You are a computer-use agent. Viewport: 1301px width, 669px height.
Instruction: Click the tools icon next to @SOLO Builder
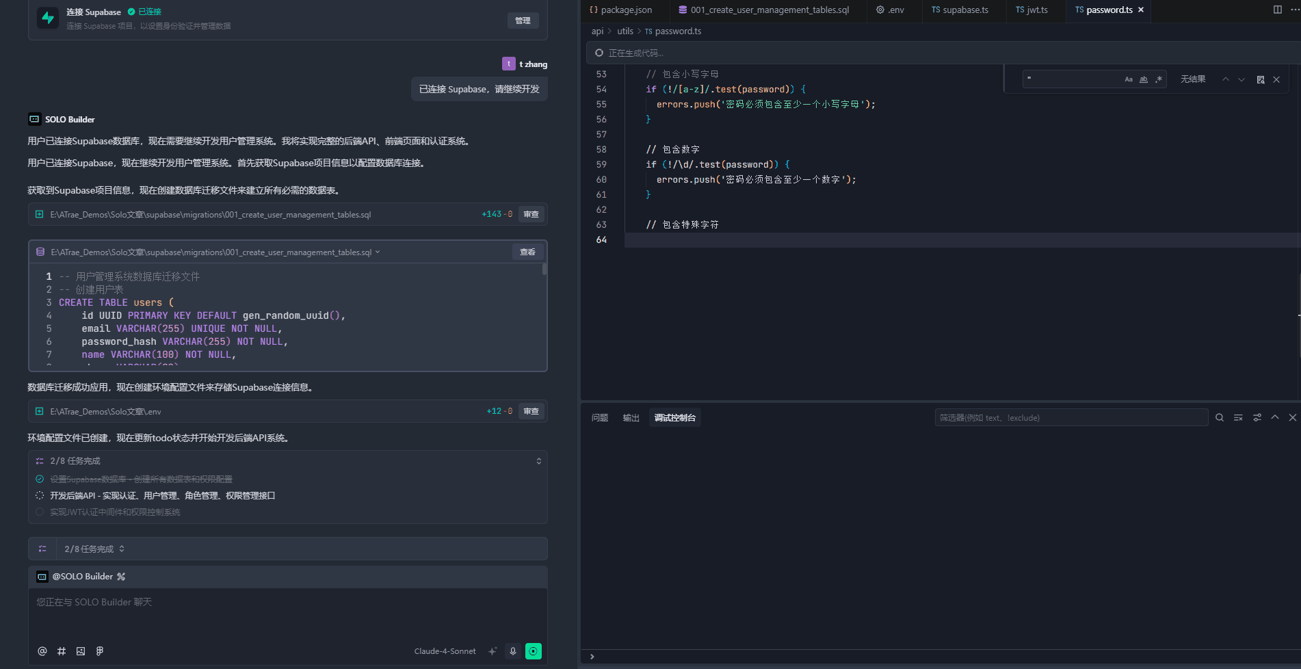tap(121, 577)
